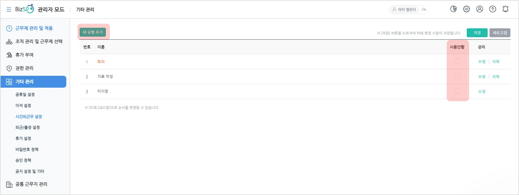This screenshot has height=195, width=519.
Task: Collapse the 기타 관리 sidebar section
Action: 33,82
